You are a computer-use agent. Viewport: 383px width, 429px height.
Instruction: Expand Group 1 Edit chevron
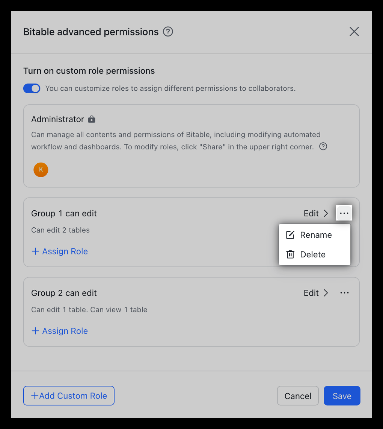click(x=326, y=213)
